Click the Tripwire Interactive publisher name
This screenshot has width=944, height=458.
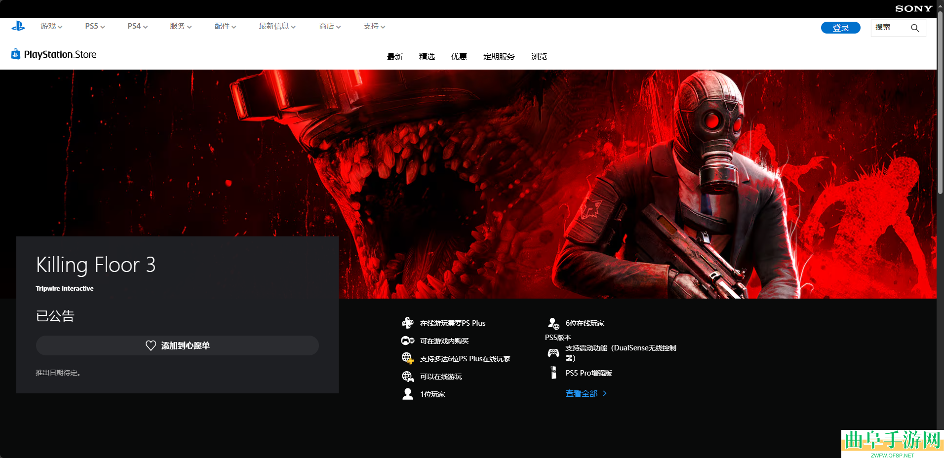pos(65,289)
